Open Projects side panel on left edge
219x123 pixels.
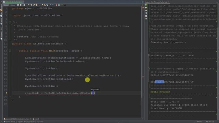pos(1,7)
